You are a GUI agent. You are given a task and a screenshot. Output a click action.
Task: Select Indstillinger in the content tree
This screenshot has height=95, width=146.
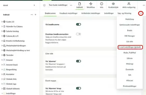[x=11, y=93]
